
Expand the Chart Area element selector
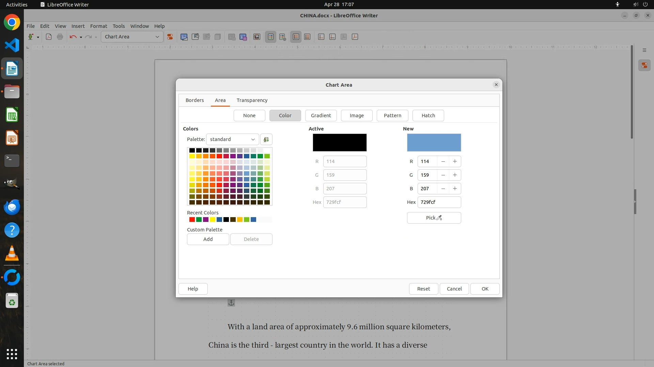coord(157,37)
